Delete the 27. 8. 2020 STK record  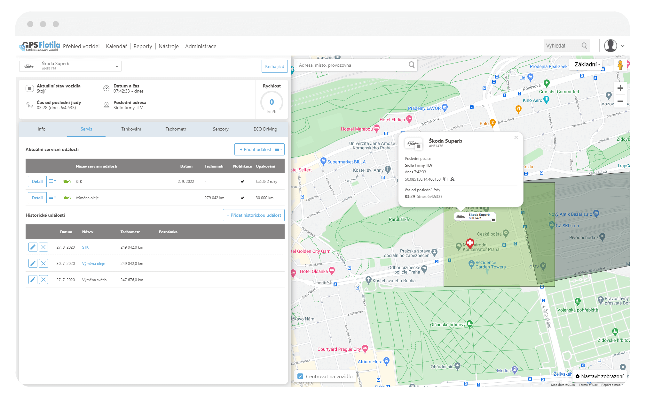(x=43, y=247)
